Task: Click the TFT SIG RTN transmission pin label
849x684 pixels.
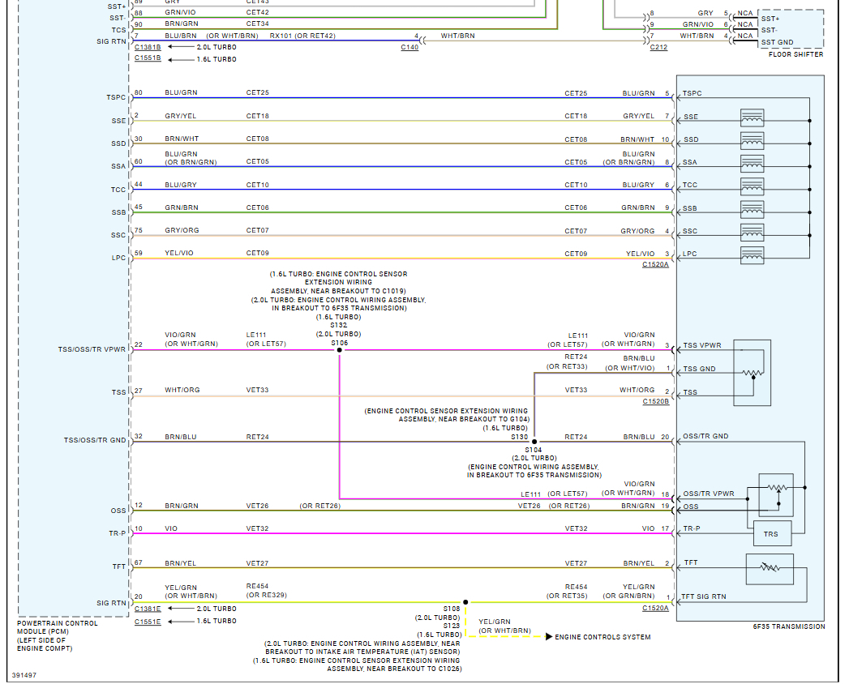Action: tap(704, 596)
